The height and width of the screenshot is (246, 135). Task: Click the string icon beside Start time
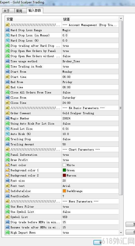click(x=7, y=77)
